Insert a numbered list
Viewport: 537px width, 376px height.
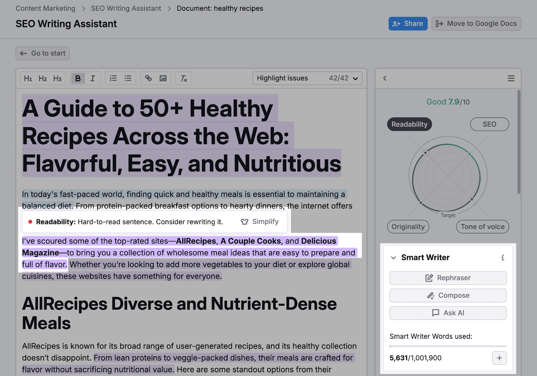(x=113, y=78)
